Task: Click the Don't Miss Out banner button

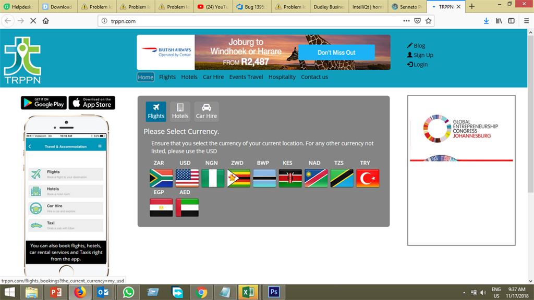Action: [x=336, y=53]
